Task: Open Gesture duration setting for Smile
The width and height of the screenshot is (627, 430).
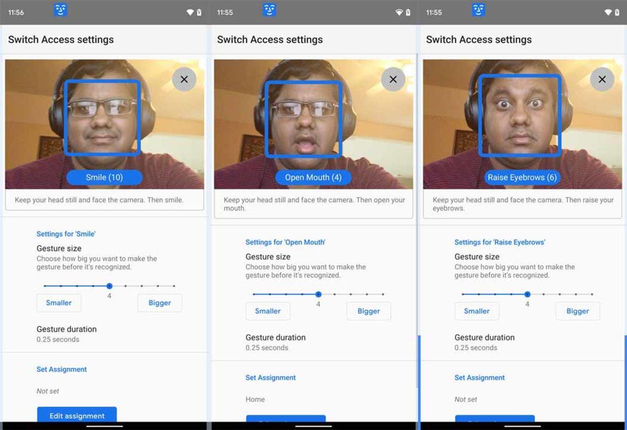Action: tap(66, 334)
